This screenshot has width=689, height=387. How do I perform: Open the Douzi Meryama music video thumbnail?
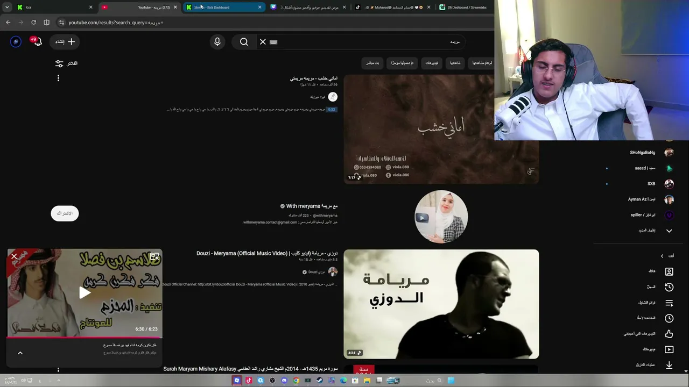pyautogui.click(x=441, y=304)
